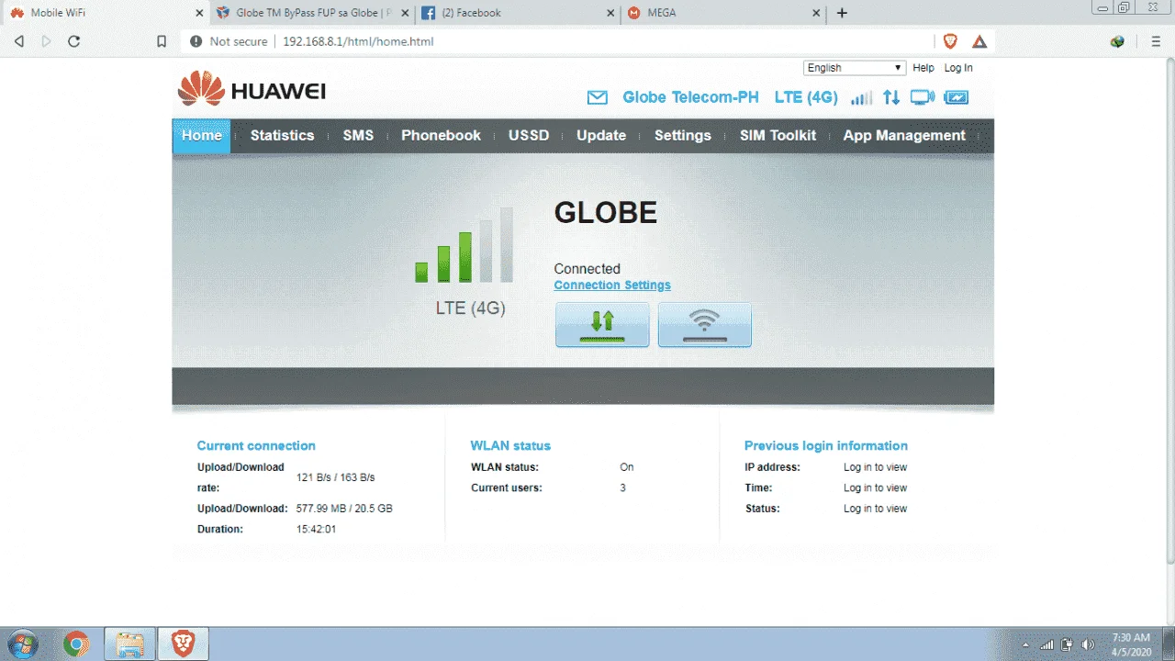Switch to the (2) Facebook tab
This screenshot has height=661, width=1175.
point(518,13)
